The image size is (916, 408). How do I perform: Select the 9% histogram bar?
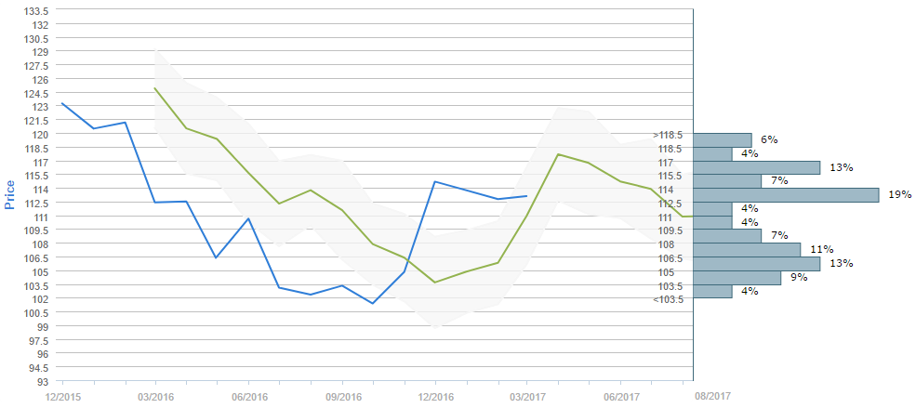[737, 277]
